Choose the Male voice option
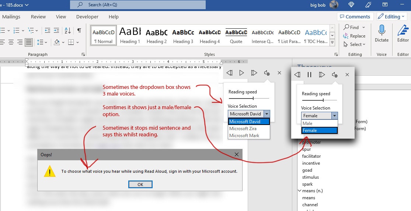Image resolution: width=411 pixels, height=211 pixels. [x=319, y=124]
